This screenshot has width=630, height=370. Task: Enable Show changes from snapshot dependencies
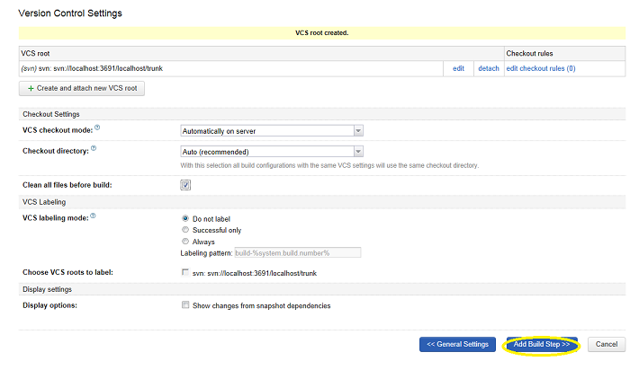coord(186,305)
